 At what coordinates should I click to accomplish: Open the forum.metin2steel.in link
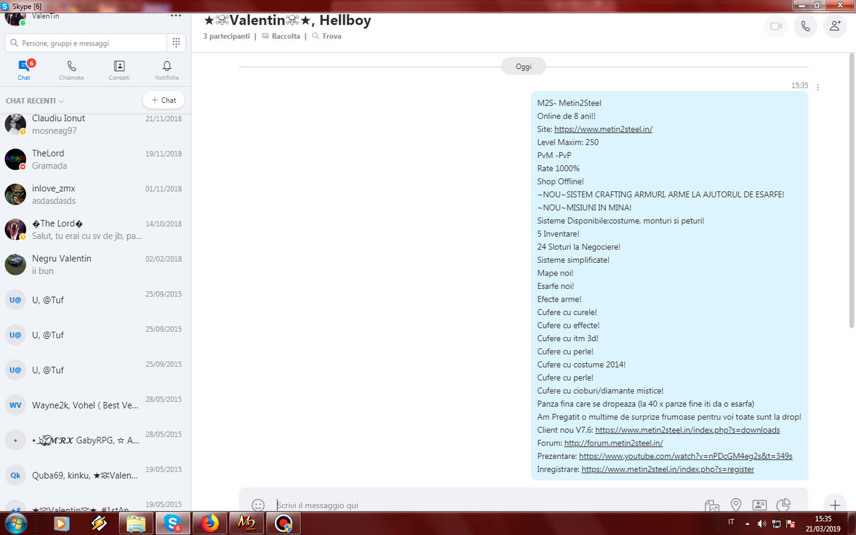click(613, 443)
